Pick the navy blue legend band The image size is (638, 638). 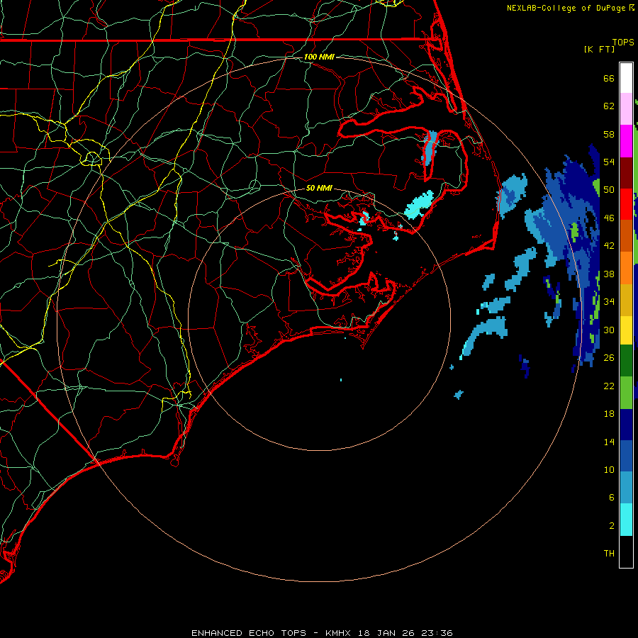(x=626, y=425)
